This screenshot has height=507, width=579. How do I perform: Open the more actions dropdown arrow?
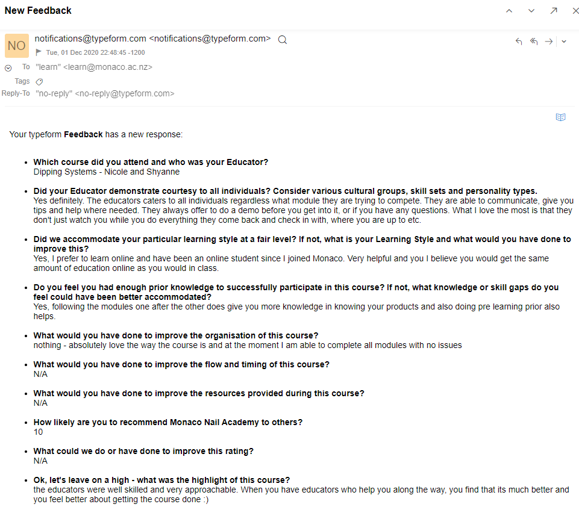(564, 42)
